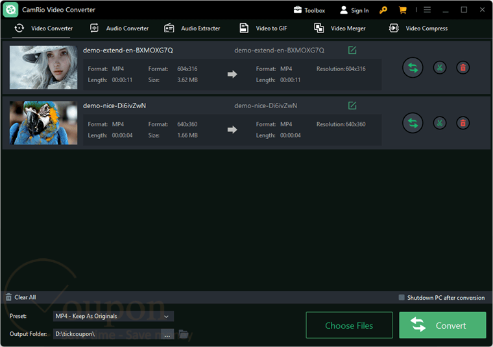Click the 3.62 MB size value
This screenshot has width=493, height=347.
coord(187,80)
